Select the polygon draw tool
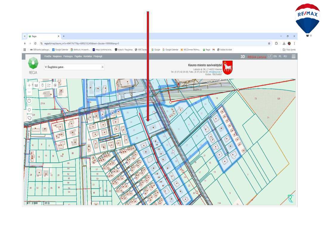The image size is (324, 229). pyautogui.click(x=29, y=118)
